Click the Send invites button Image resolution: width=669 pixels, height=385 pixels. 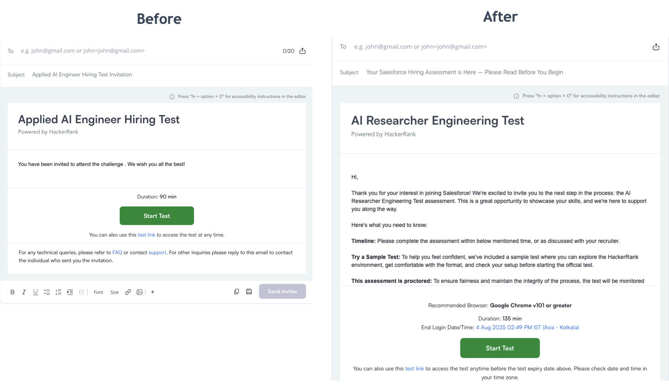pos(282,291)
